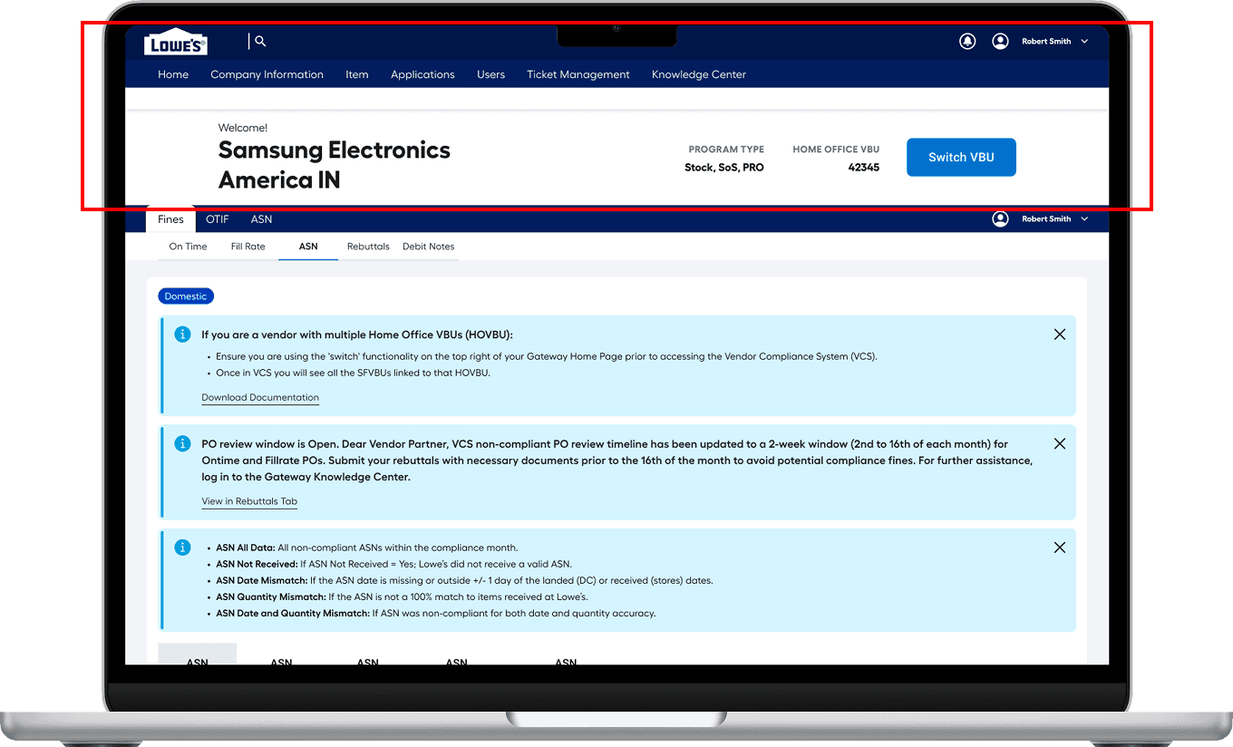
Task: Open the Knowledge Center
Action: click(699, 74)
